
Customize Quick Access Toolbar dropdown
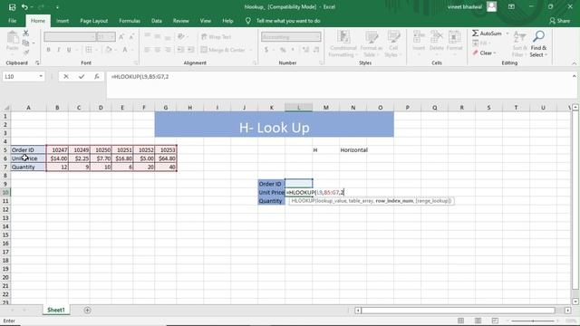click(57, 7)
